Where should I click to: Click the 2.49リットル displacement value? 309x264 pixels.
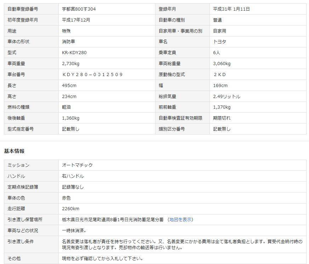pos(227,96)
